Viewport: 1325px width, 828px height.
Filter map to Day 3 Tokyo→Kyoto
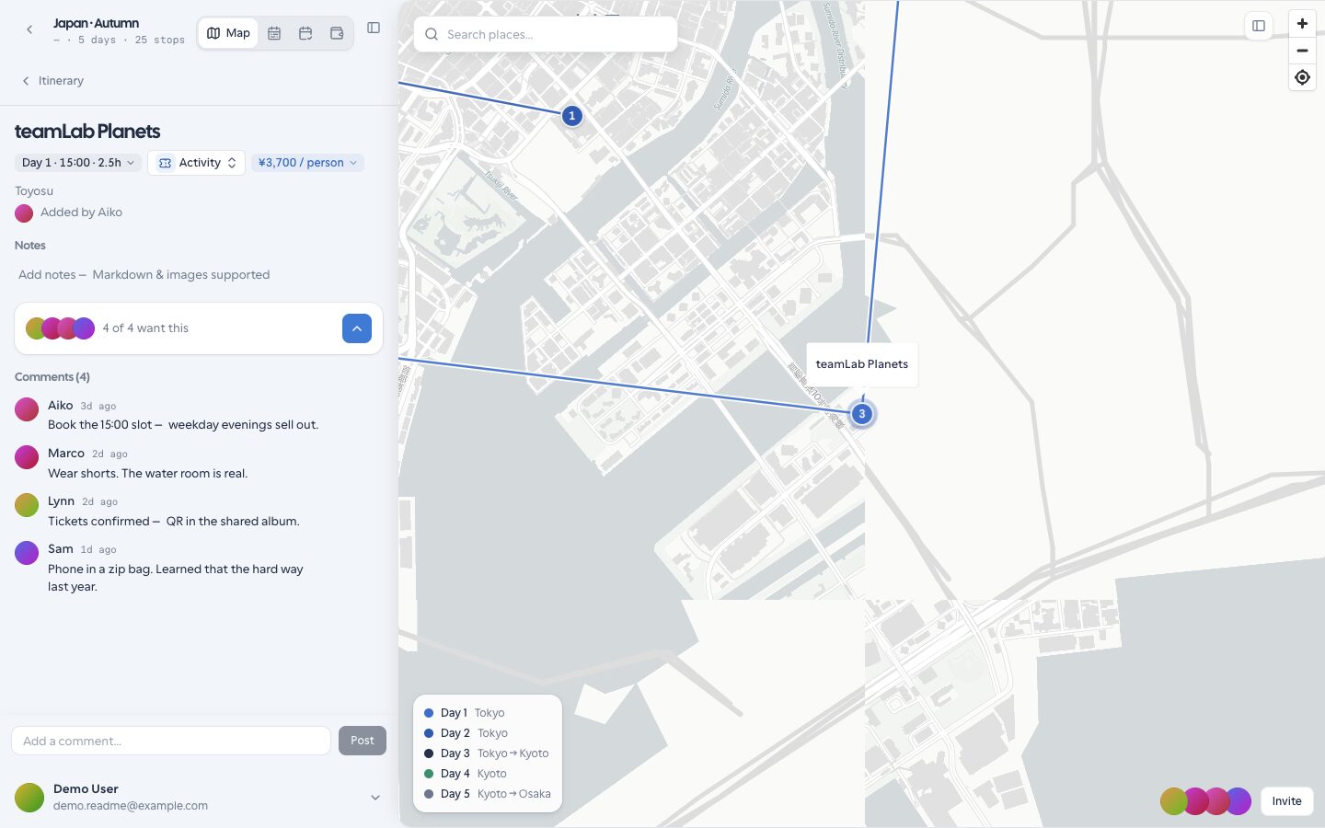(487, 753)
